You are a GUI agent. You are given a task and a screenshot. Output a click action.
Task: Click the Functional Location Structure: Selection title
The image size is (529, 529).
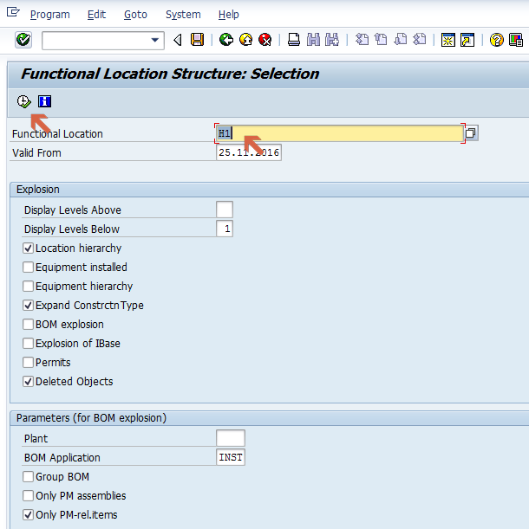click(170, 74)
